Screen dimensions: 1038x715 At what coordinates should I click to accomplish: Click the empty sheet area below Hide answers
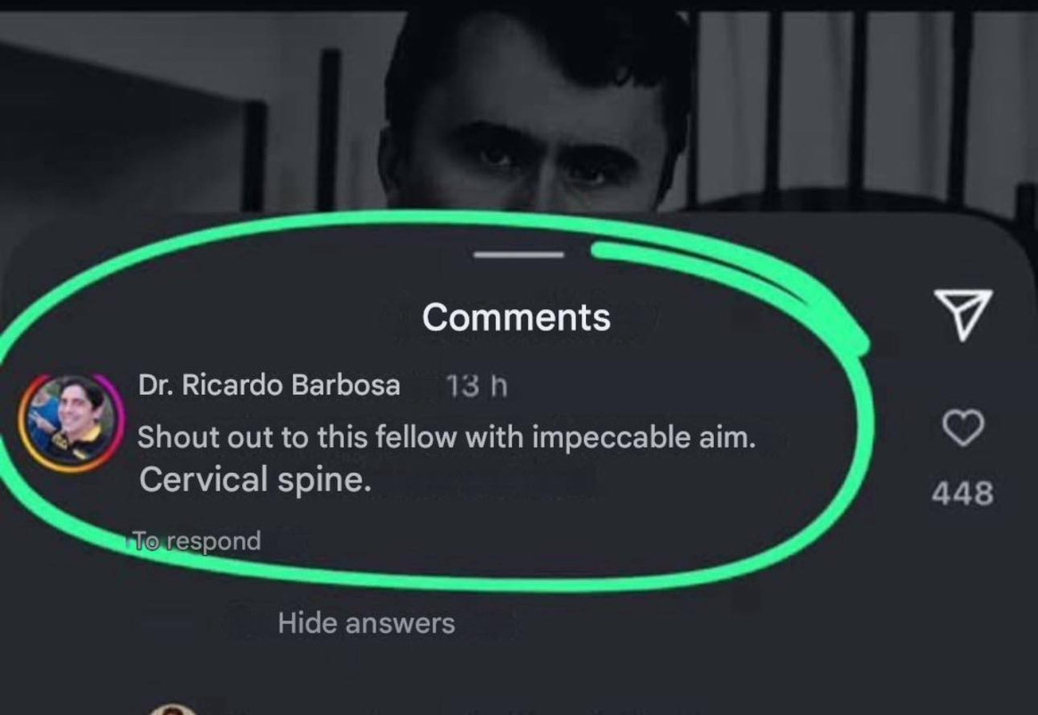point(519,669)
